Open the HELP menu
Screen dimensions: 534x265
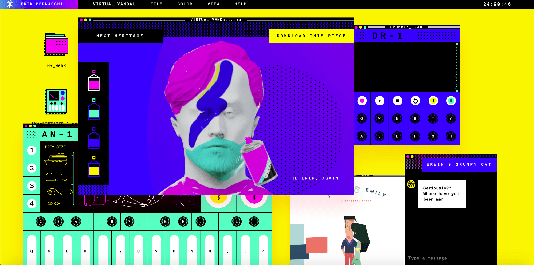tap(241, 4)
